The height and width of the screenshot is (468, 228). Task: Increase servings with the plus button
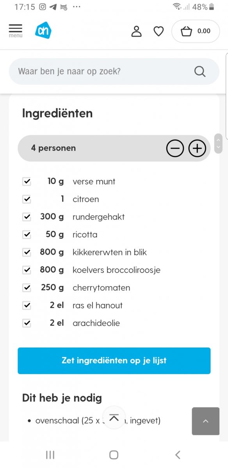click(x=197, y=148)
